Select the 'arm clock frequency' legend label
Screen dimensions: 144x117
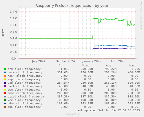click(x=24, y=69)
